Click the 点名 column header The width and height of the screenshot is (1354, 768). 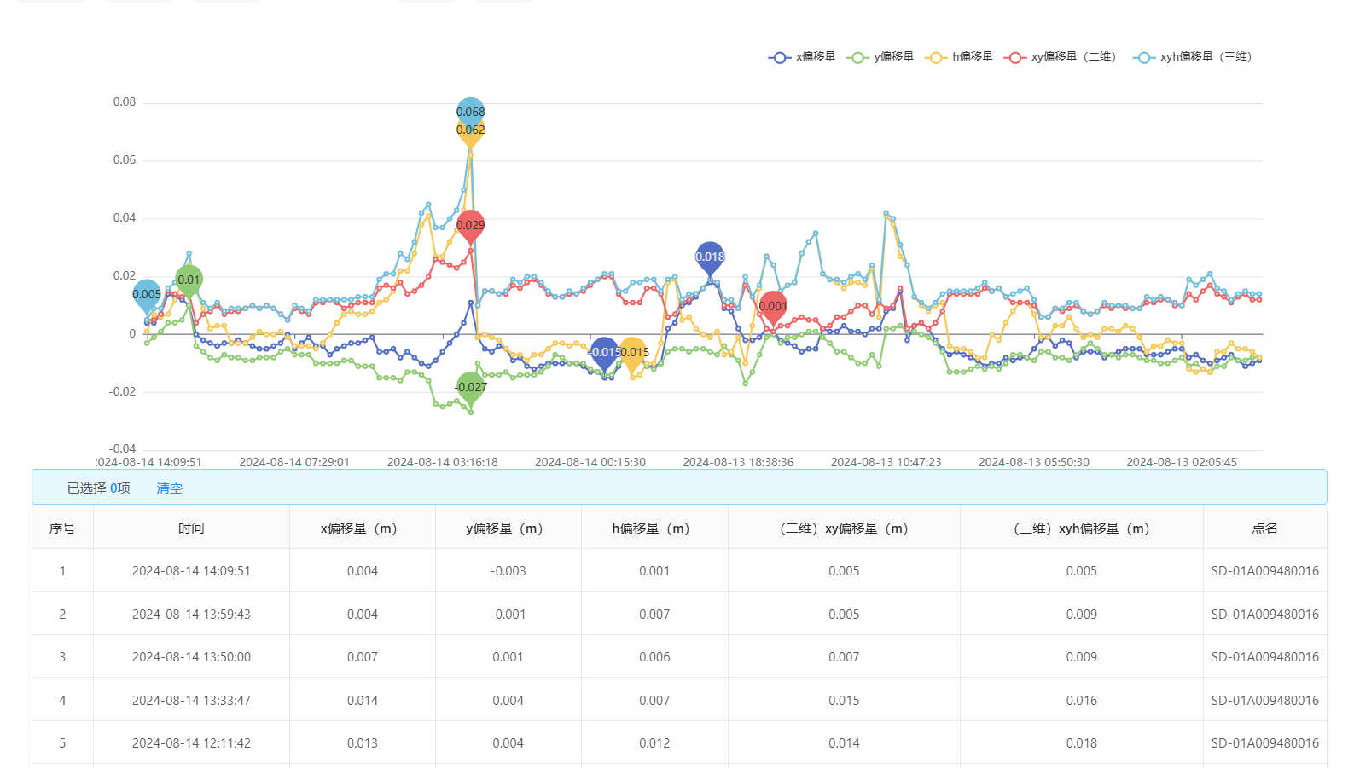[x=1264, y=528]
